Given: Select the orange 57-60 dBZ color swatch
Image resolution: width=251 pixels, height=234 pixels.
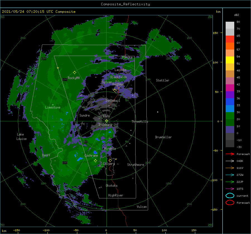Looking at the screenshot, I should click(230, 46).
